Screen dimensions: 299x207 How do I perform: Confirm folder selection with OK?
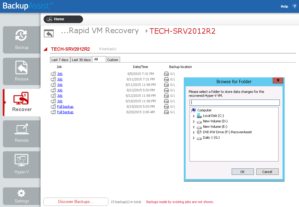tap(243, 172)
